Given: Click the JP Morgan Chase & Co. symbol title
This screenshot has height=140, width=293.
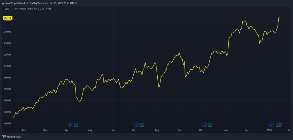Looking at the screenshot, I should pos(33,9).
